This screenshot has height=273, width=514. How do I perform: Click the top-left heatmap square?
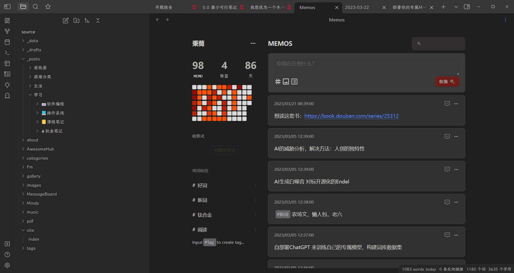(194, 87)
